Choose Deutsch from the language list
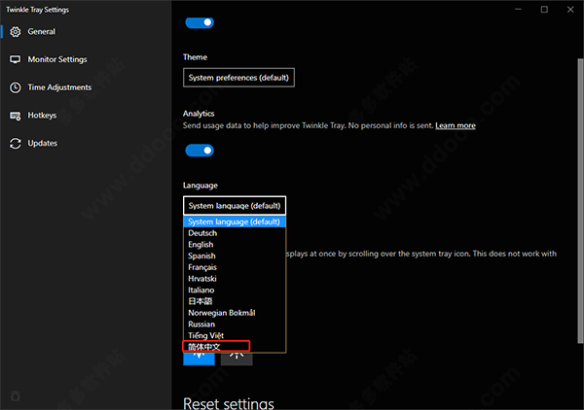584x410 pixels. [x=235, y=233]
